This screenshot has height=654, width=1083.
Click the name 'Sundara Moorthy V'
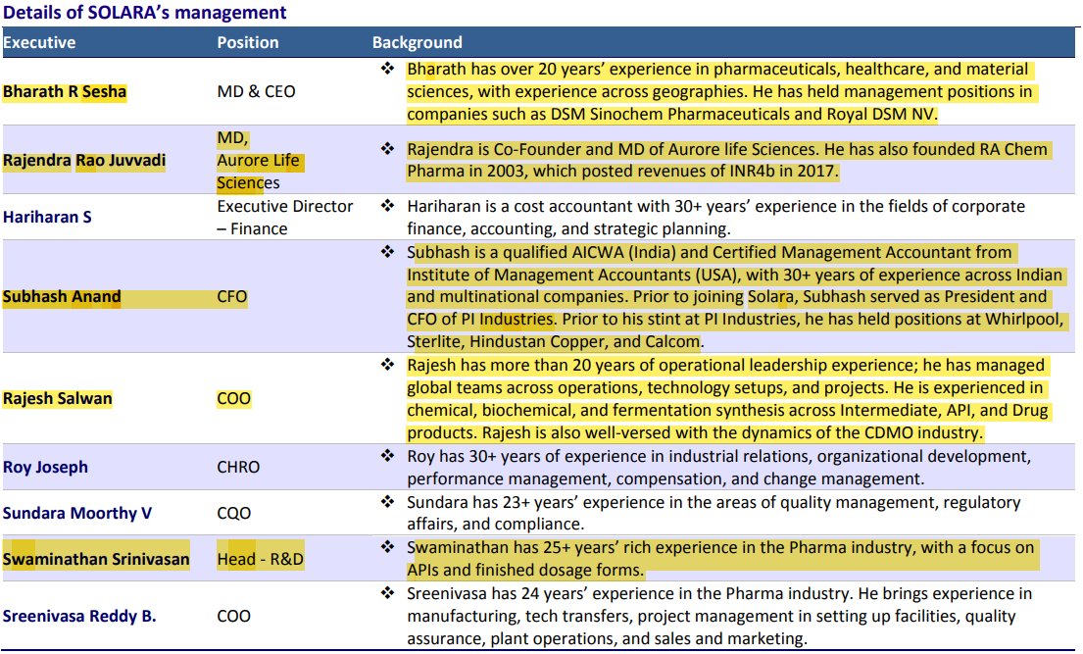tap(77, 513)
